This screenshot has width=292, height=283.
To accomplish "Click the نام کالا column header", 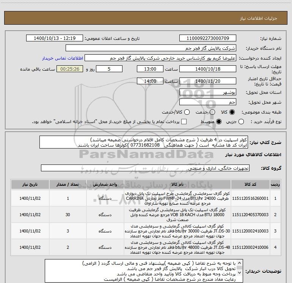I will [177, 185].
